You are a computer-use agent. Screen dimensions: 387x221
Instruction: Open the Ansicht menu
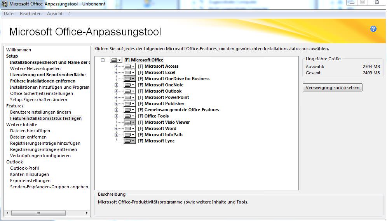click(x=55, y=14)
